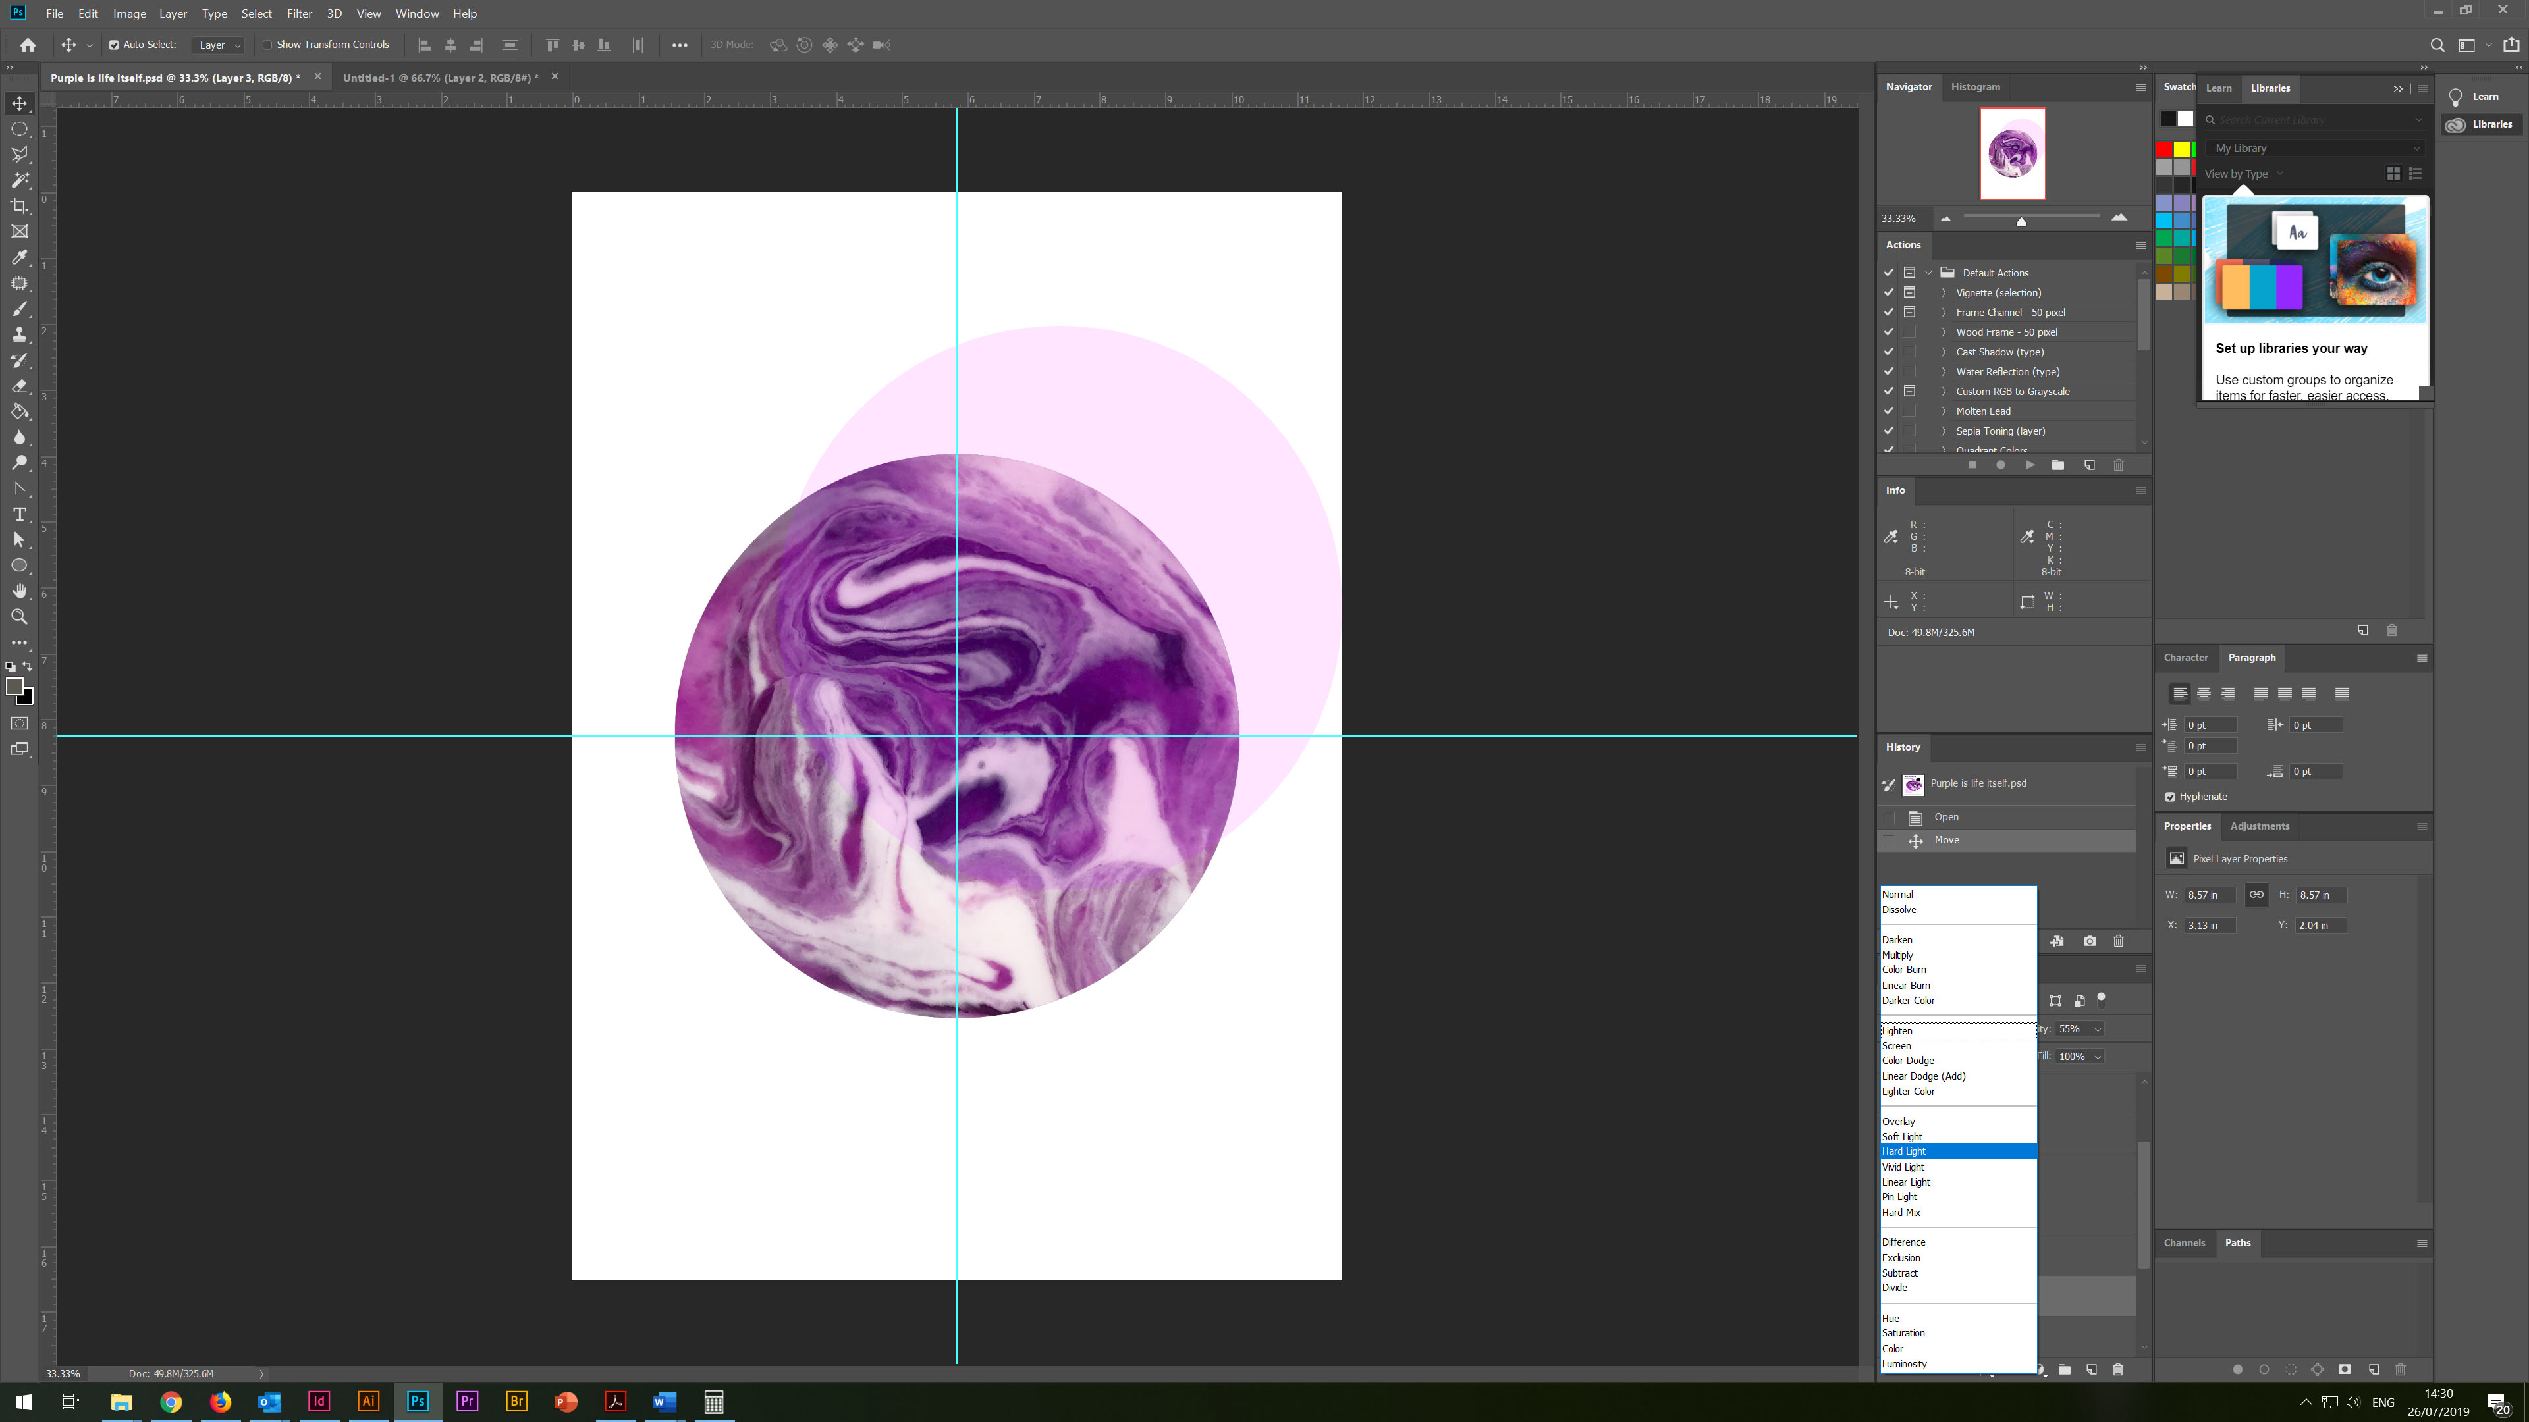Pick the Zoom tool in the toolbar
2529x1422 pixels.
coord(20,618)
